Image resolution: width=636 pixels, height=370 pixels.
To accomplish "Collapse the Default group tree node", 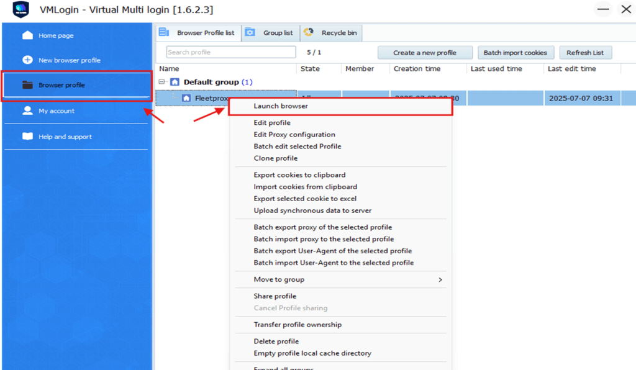I will [161, 82].
